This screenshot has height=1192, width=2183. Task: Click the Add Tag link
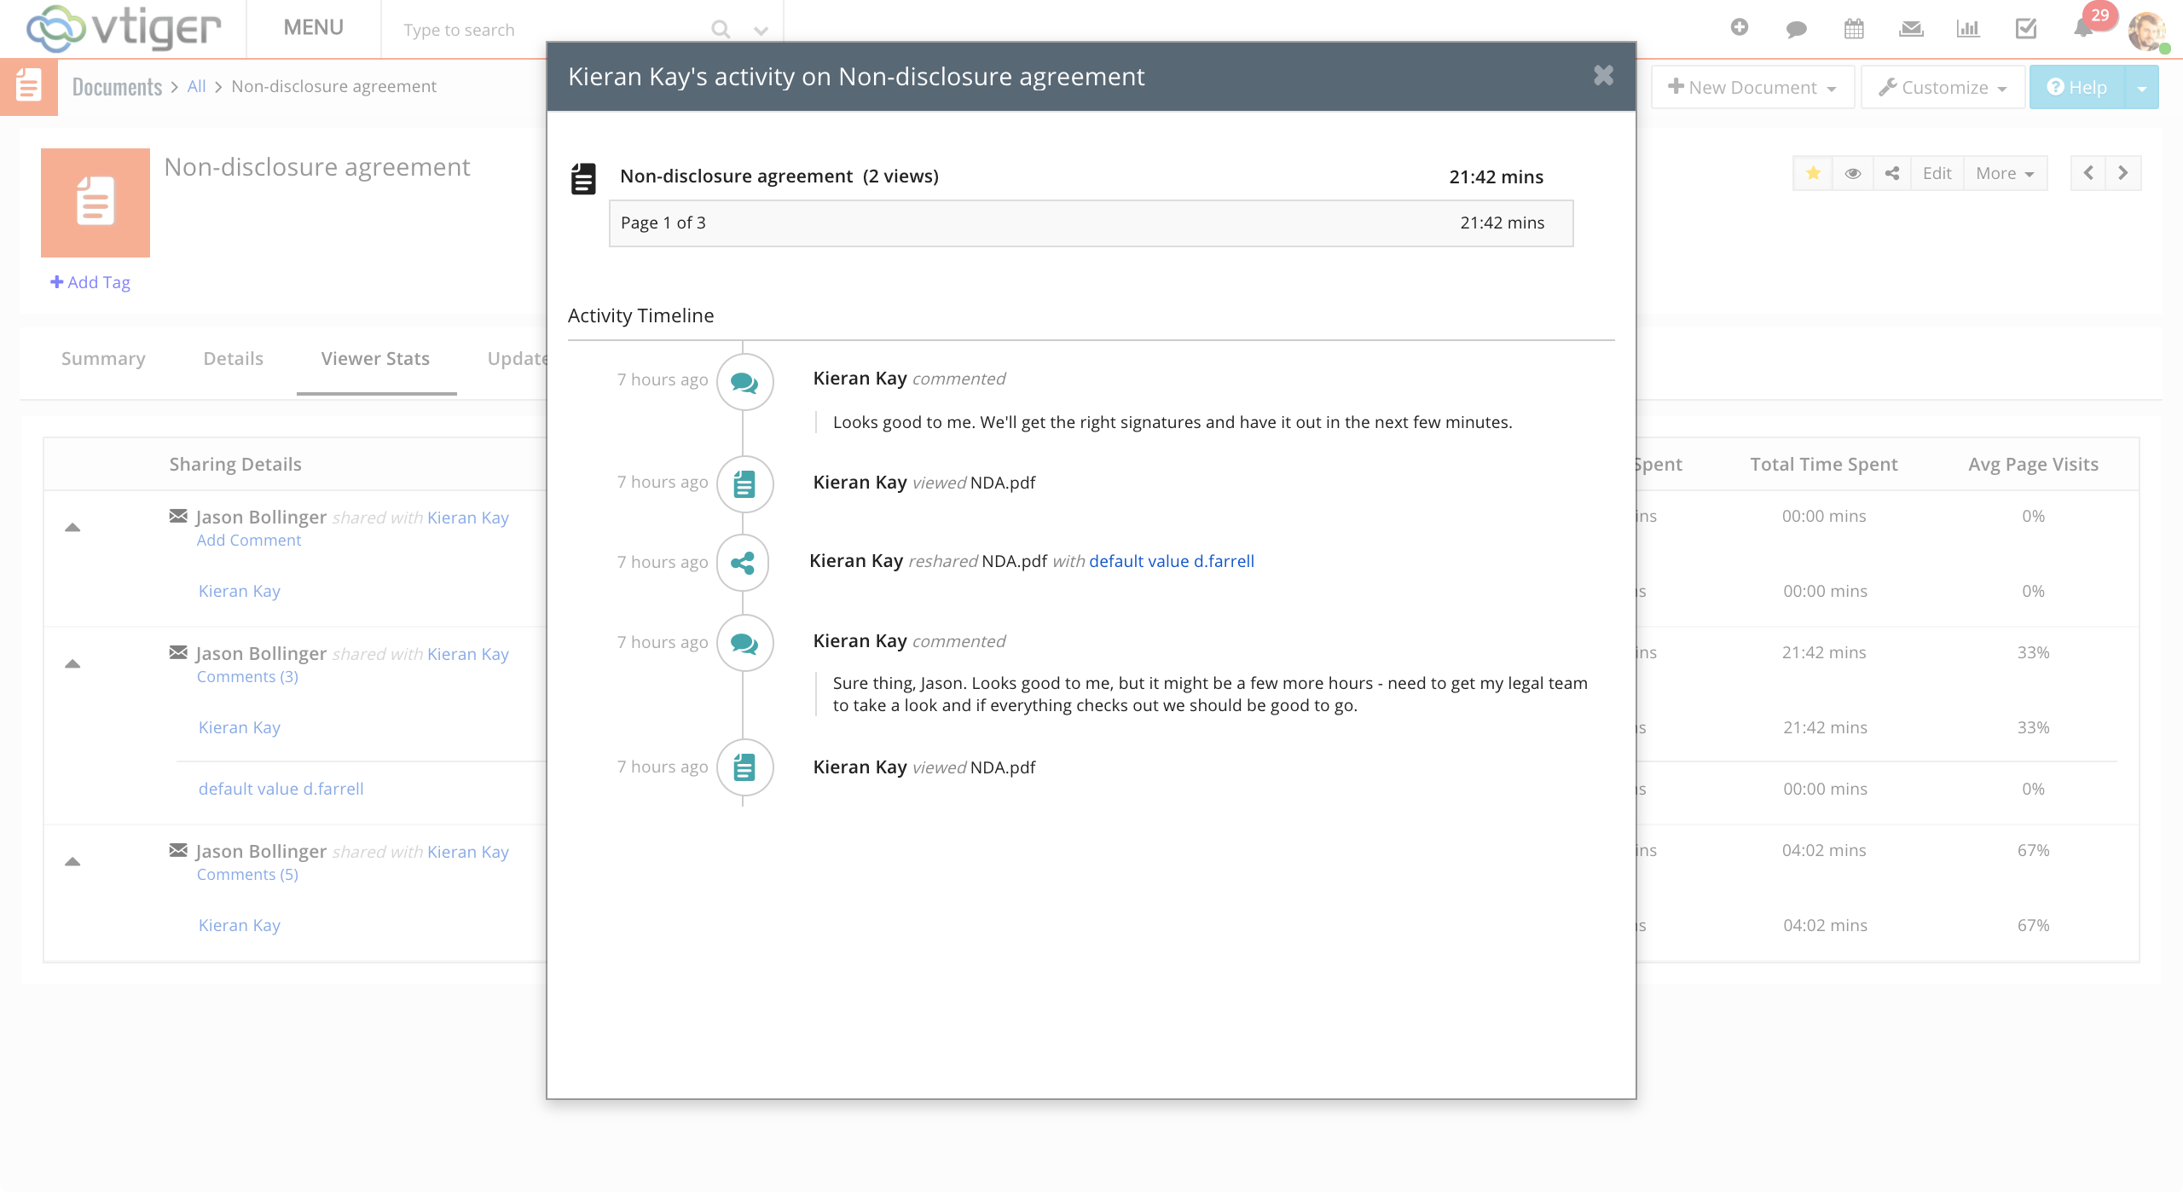(x=90, y=282)
